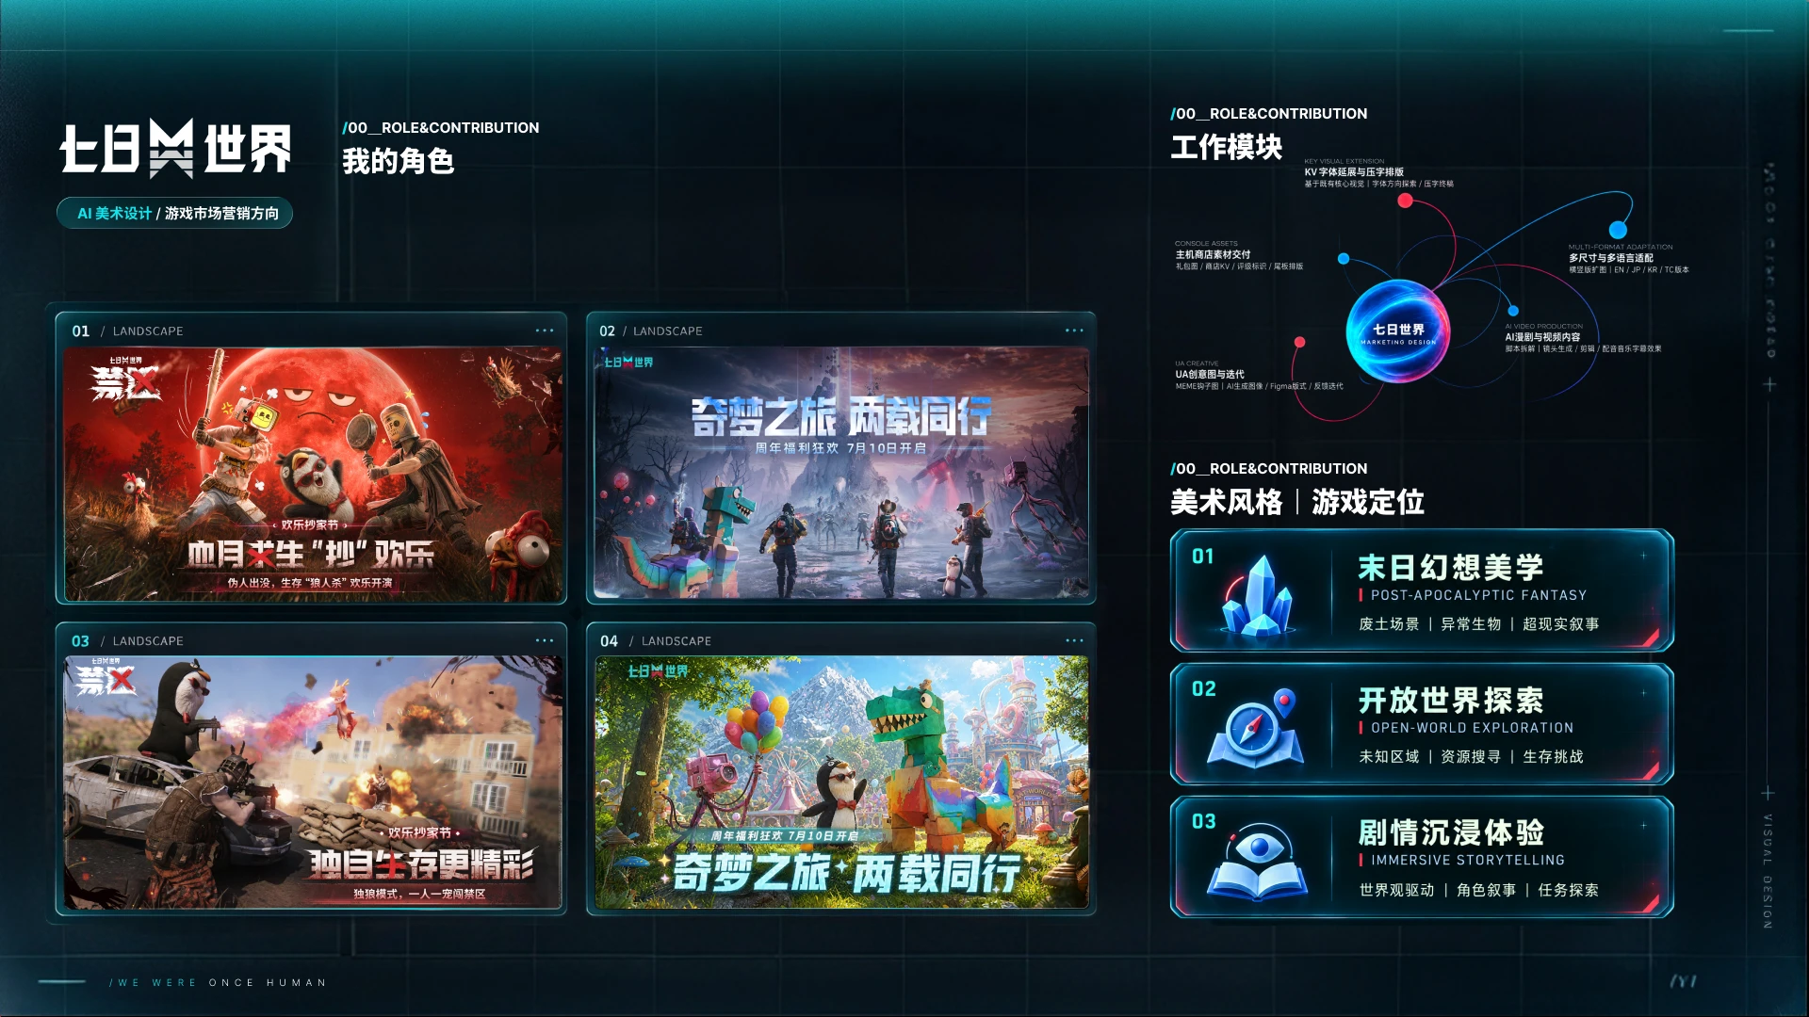Select the 血月求生 blood moon banner thumbnail
The image size is (1809, 1017).
click(313, 474)
